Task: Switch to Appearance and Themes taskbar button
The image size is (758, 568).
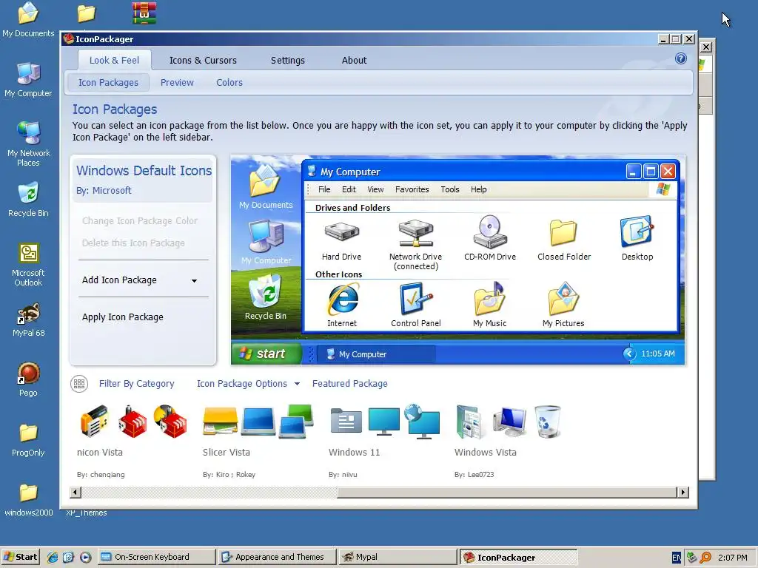Action: coord(277,557)
